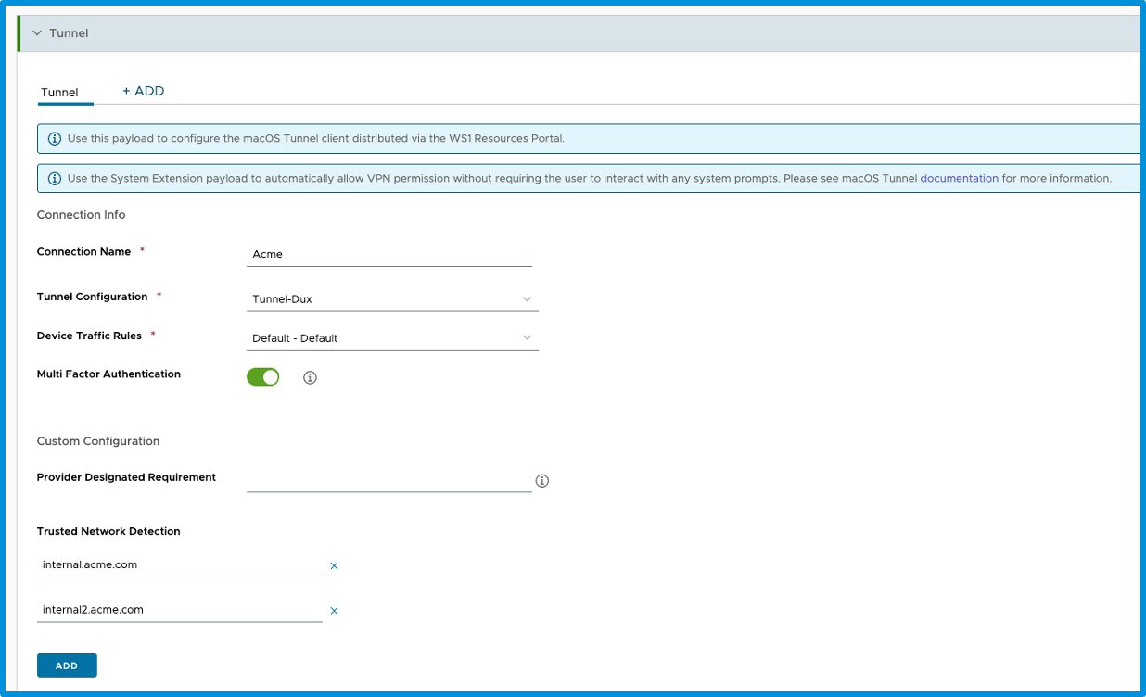Open the Device Traffic Rules dropdown
The width and height of the screenshot is (1146, 697).
pos(392,338)
